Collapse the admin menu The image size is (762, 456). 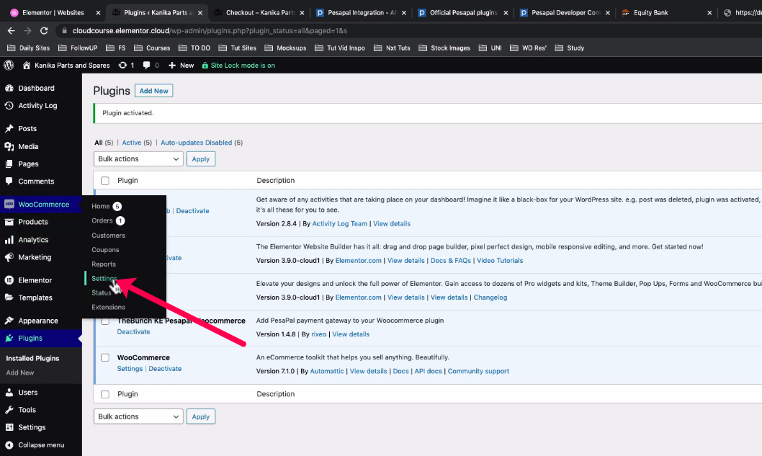[35, 444]
